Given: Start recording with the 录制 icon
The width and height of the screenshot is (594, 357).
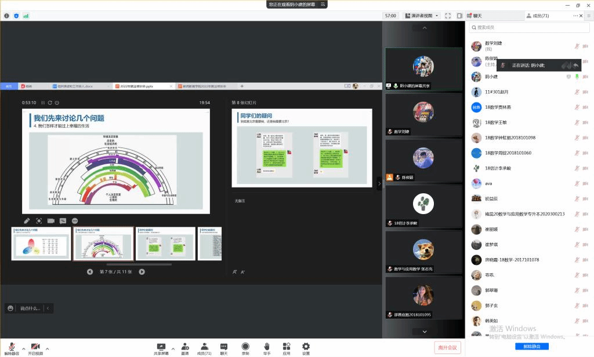Looking at the screenshot, I should (245, 346).
